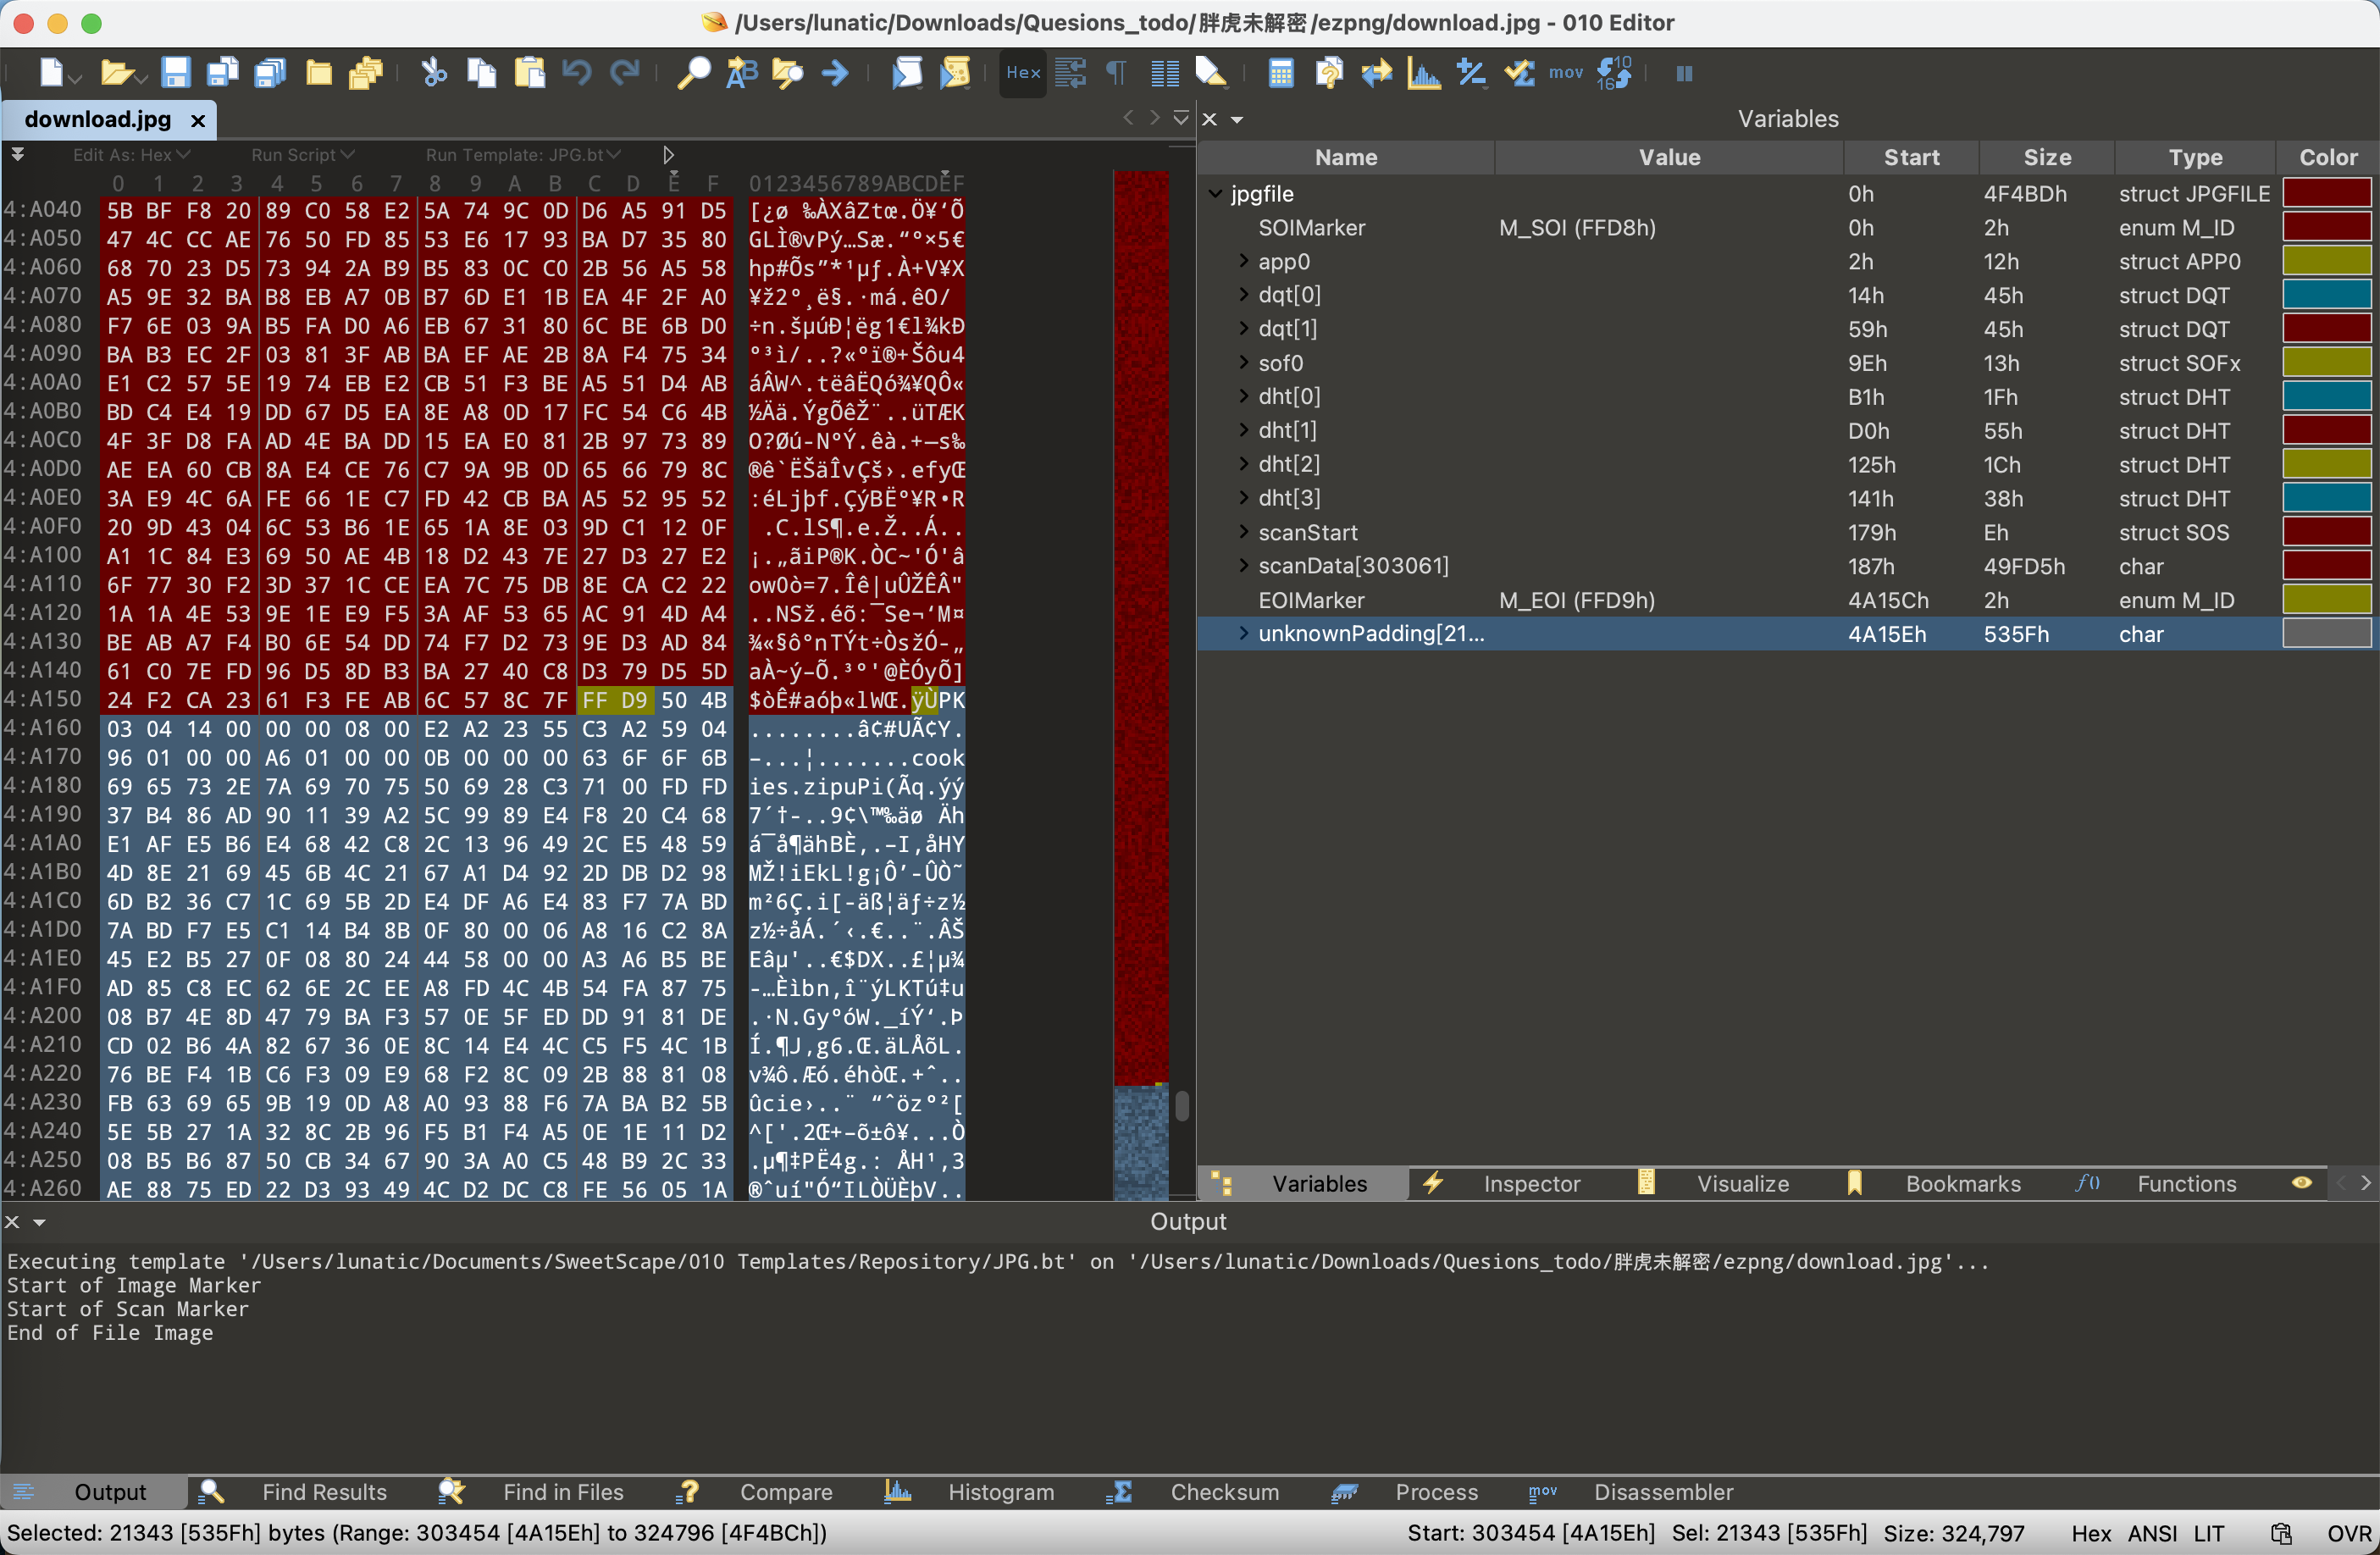Expand the sof0 struct row

click(1244, 362)
